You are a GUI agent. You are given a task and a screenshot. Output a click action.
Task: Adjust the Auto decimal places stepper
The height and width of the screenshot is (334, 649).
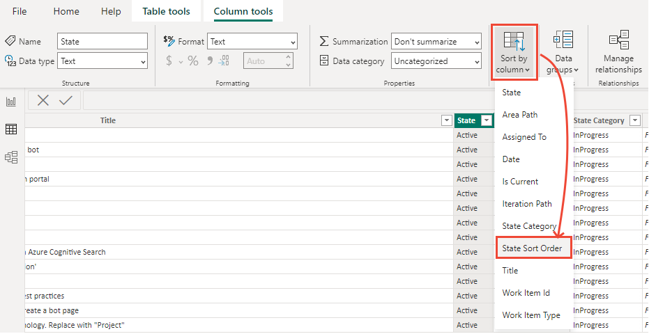(x=288, y=61)
